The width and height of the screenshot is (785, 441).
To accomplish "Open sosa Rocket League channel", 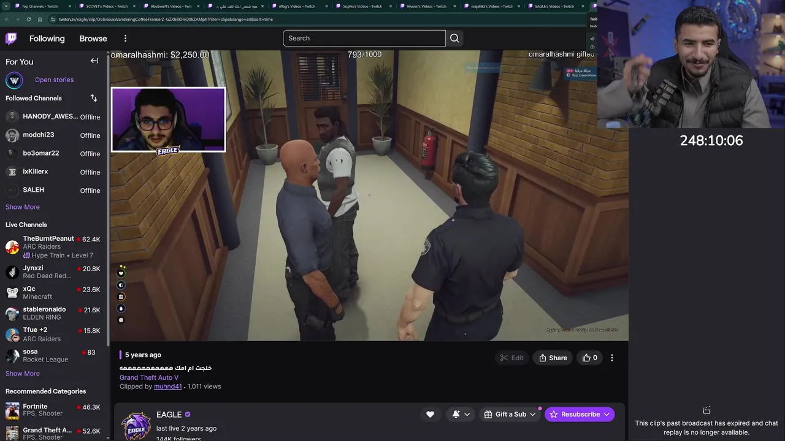I will pos(53,355).
